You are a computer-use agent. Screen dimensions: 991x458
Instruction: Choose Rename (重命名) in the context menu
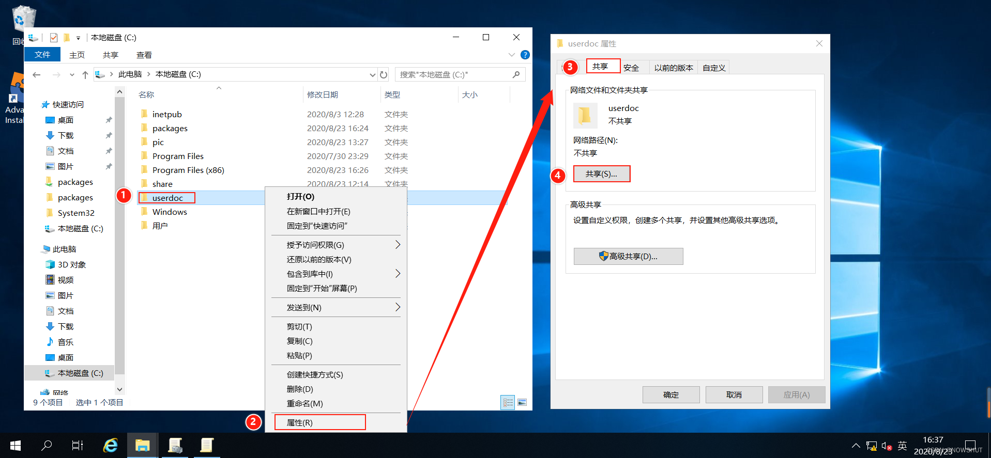click(x=336, y=403)
